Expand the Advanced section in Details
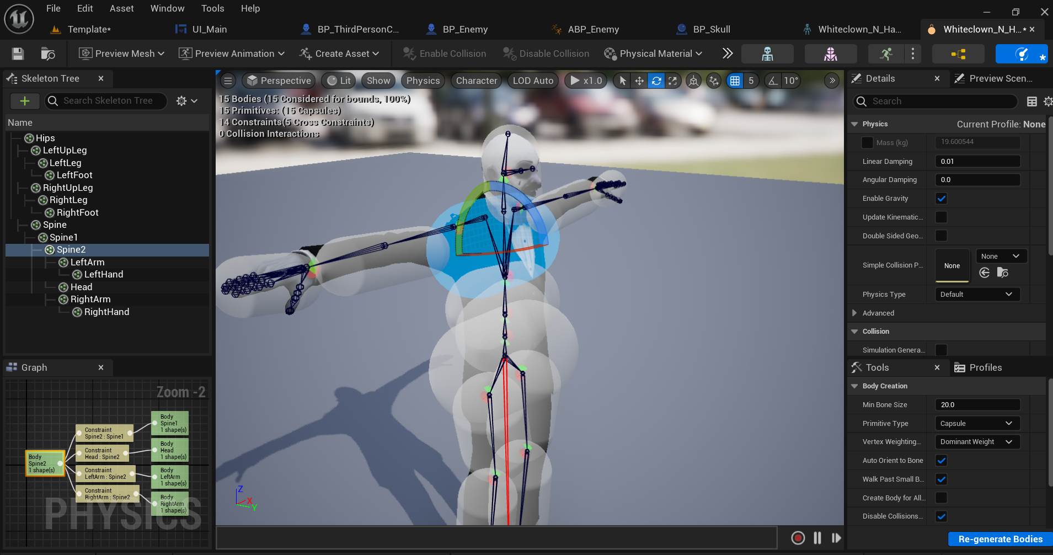1053x555 pixels. coord(855,313)
